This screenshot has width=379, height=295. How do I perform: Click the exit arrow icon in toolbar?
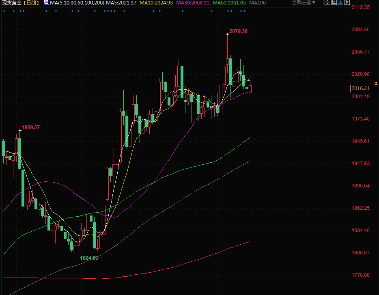click(347, 2)
